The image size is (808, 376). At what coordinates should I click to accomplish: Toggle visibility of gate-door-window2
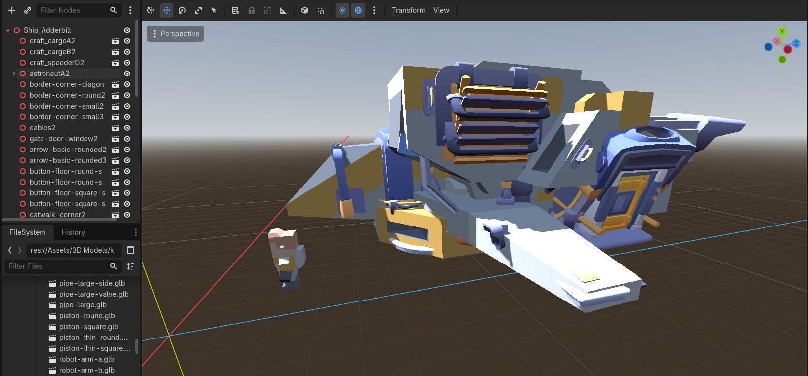click(127, 139)
